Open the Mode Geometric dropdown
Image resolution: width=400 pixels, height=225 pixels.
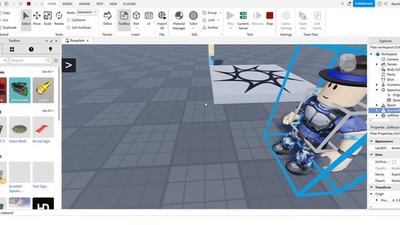87,12
